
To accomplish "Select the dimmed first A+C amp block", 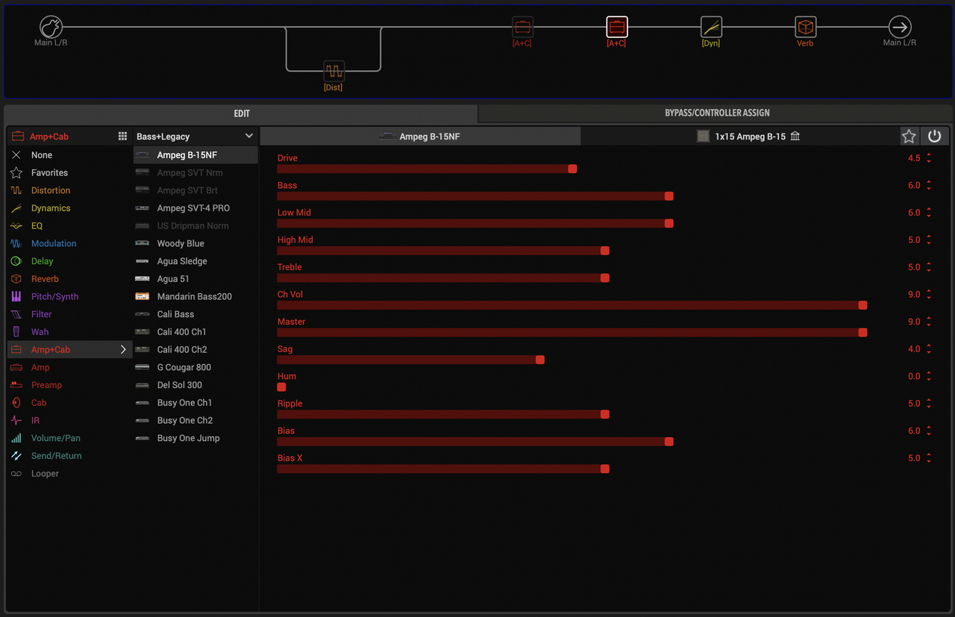I will pyautogui.click(x=522, y=28).
